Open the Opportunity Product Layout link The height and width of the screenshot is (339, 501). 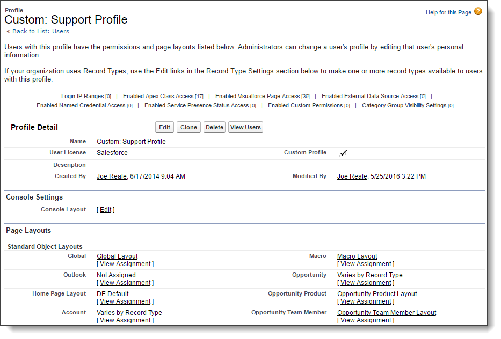point(377,294)
